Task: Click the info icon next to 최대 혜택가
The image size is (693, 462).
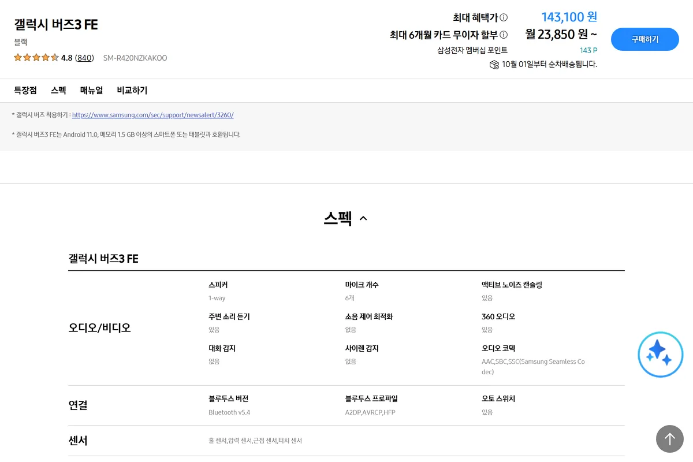Action: coord(504,17)
